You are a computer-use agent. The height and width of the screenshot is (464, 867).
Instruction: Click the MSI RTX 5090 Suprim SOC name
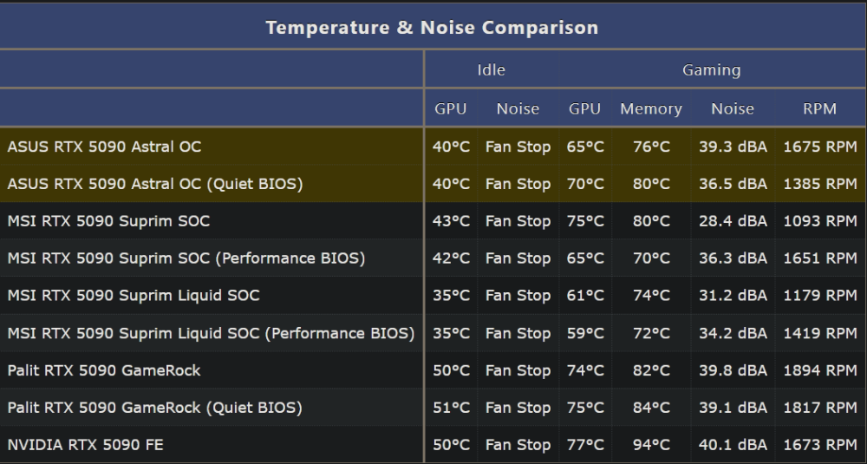[108, 221]
